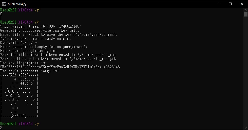
Task: Click the SHA256 fingerprint line
Action: tap(60, 67)
